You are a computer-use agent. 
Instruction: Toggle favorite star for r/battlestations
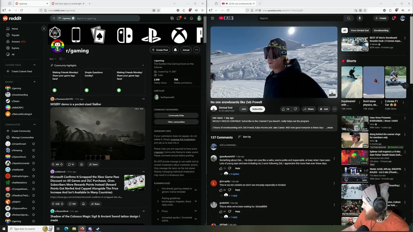[x=34, y=183]
